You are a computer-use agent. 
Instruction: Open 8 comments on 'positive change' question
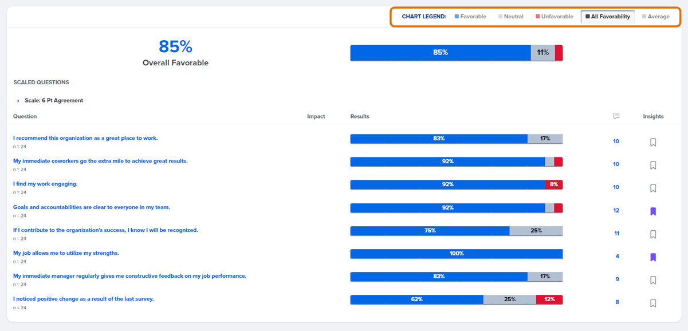pyautogui.click(x=617, y=302)
